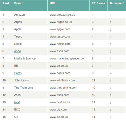Click the Rank column header

pos(6,3)
